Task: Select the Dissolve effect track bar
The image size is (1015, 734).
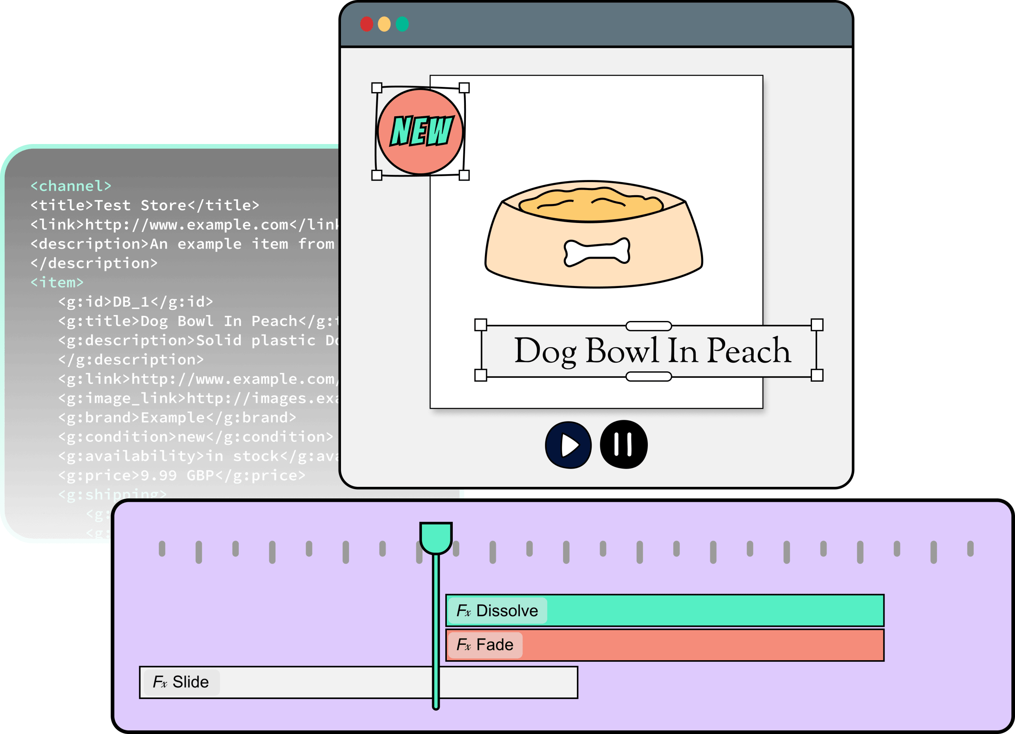Action: pos(665,610)
